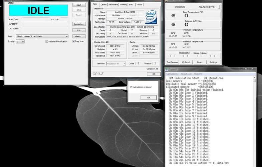Viewport: 262px width, 167px height.
Task: Click the Package value Socket 775 LGA
Action: [125, 19]
